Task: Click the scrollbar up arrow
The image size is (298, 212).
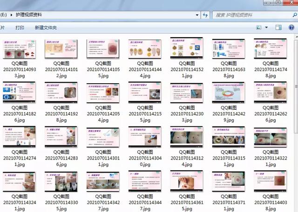Action: point(296,37)
